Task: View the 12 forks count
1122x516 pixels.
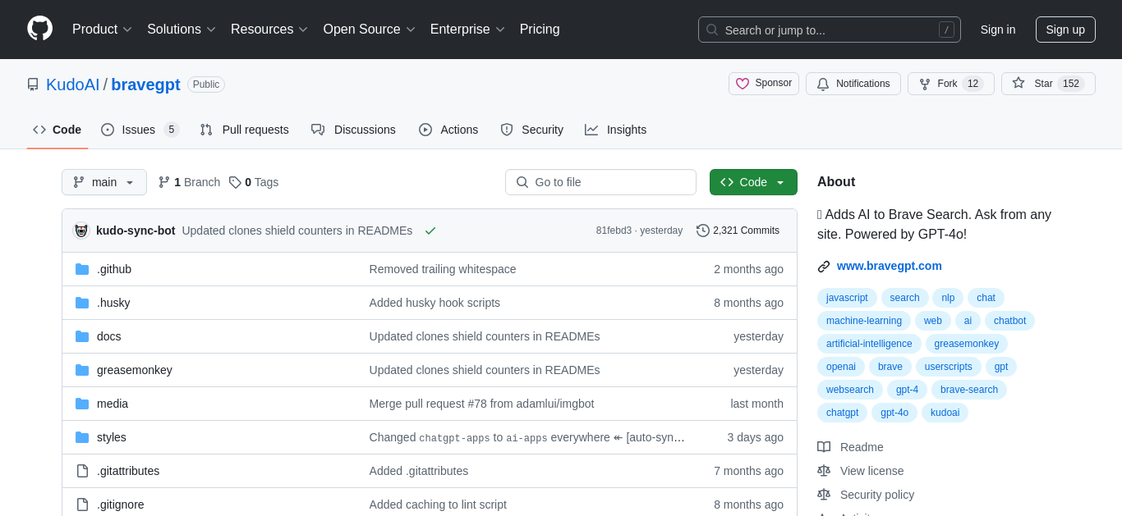Action: 973,84
